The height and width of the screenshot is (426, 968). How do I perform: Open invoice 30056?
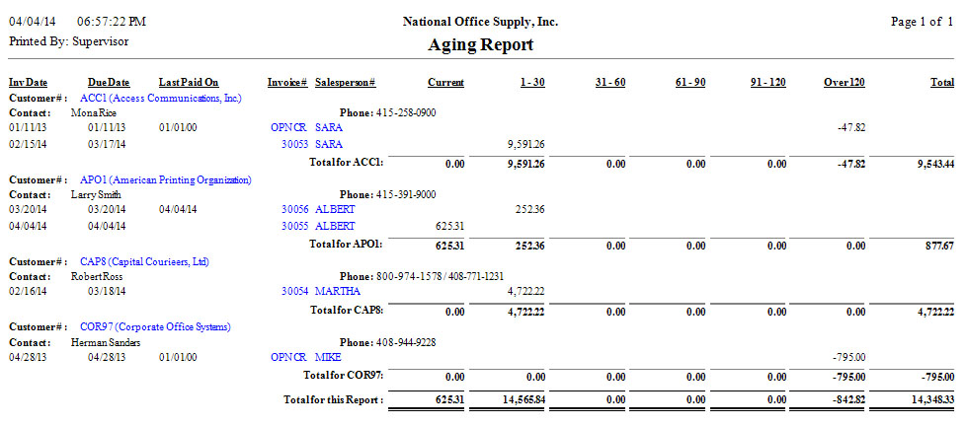coord(295,209)
